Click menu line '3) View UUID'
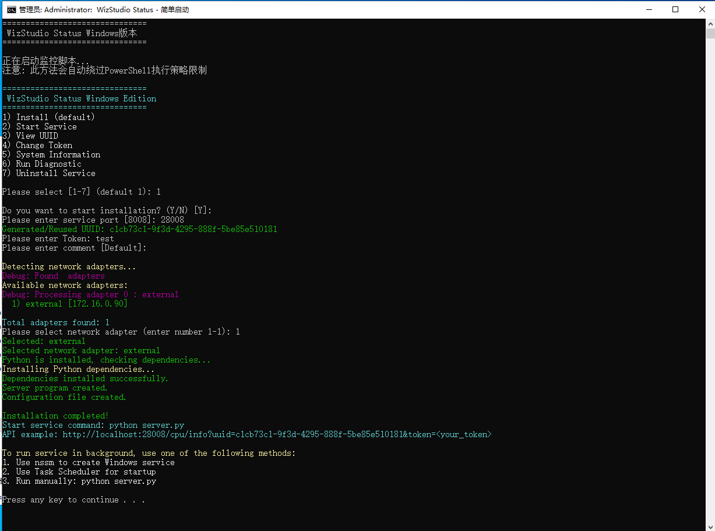The image size is (715, 531). pyautogui.click(x=30, y=136)
